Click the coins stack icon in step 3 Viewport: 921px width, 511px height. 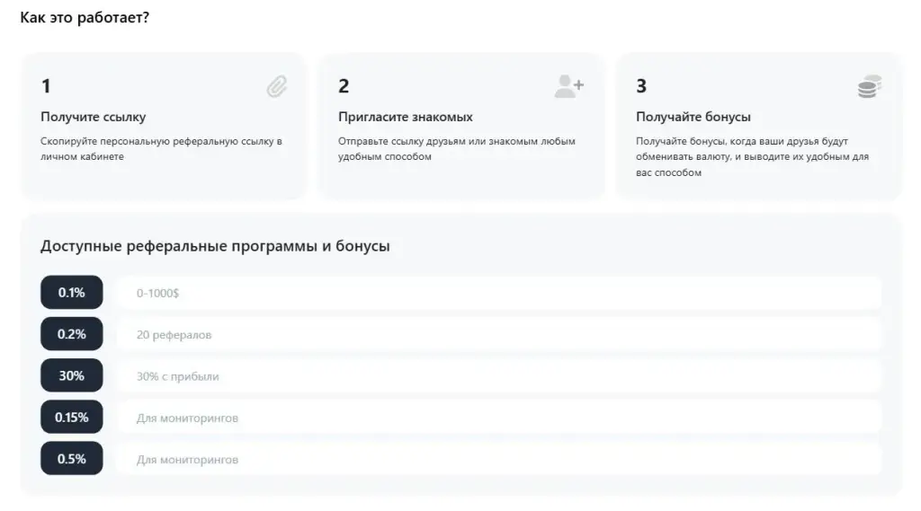(870, 86)
